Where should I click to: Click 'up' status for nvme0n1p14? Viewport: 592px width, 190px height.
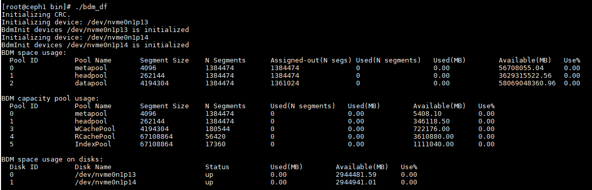click(209, 182)
